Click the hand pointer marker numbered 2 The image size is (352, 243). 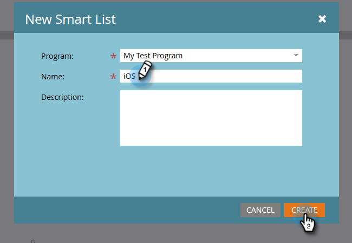pyautogui.click(x=308, y=222)
